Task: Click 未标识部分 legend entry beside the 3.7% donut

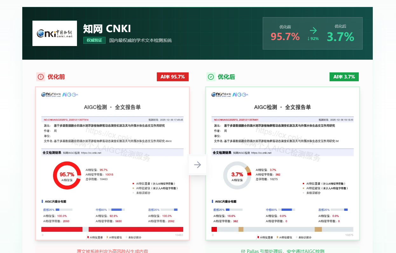Action: tap(311, 193)
